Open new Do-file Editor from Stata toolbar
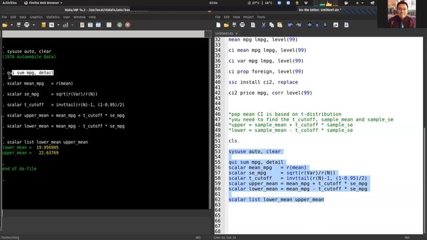 [x=82, y=25]
